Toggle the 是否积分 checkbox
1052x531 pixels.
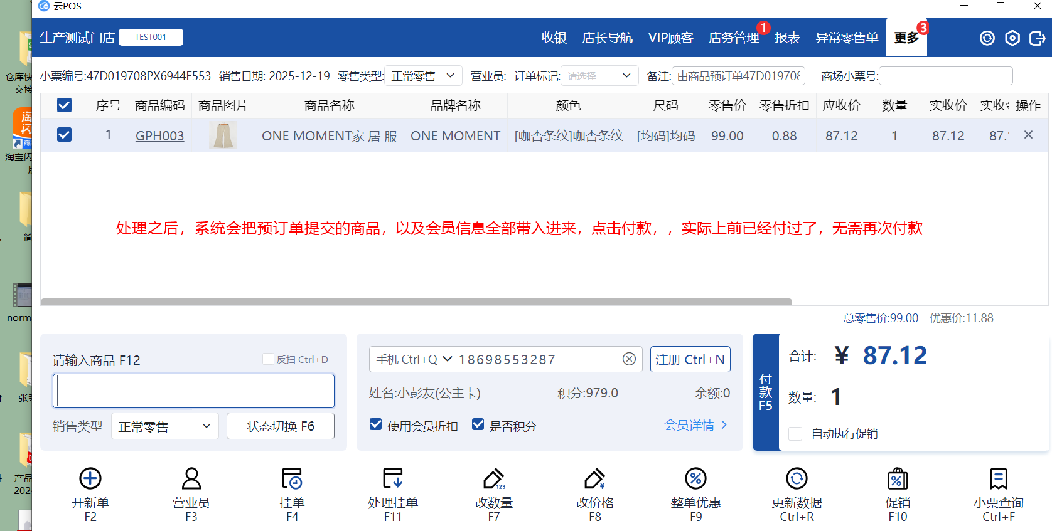point(478,425)
